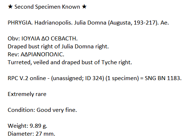The image size is (188, 140).
Task: Click the 'Condition: Good very fine' line
Action: (42, 110)
